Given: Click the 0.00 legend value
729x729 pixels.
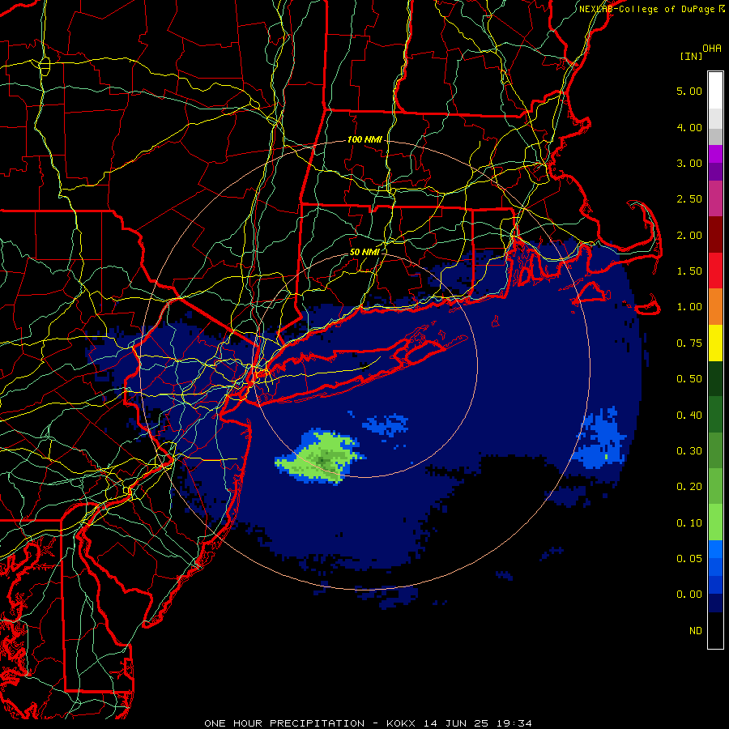Looking at the screenshot, I should [689, 595].
